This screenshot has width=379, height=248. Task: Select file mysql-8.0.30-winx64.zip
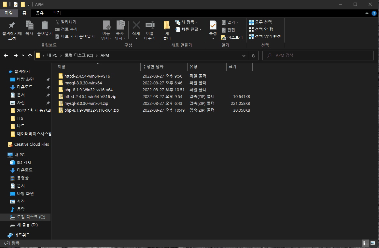point(86,104)
